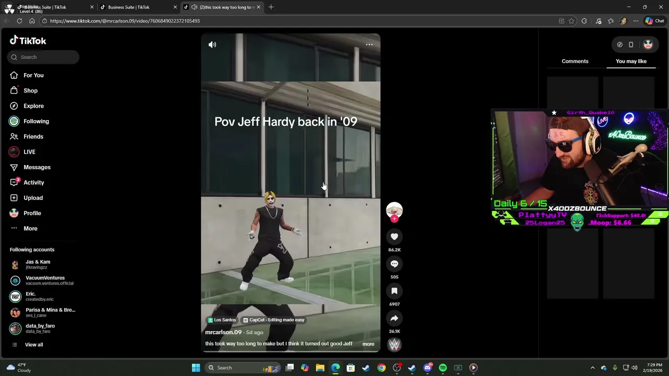Open the video options three-dot menu
669x376 pixels.
click(x=369, y=45)
